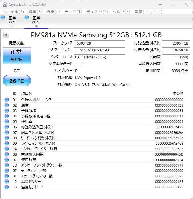This screenshot has height=199, width=193.
Task: Click status icon for コントローラービジー時間 row
Action: 7,149
